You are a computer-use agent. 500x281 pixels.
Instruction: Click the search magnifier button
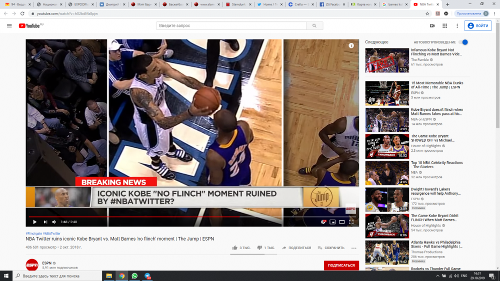click(x=314, y=25)
